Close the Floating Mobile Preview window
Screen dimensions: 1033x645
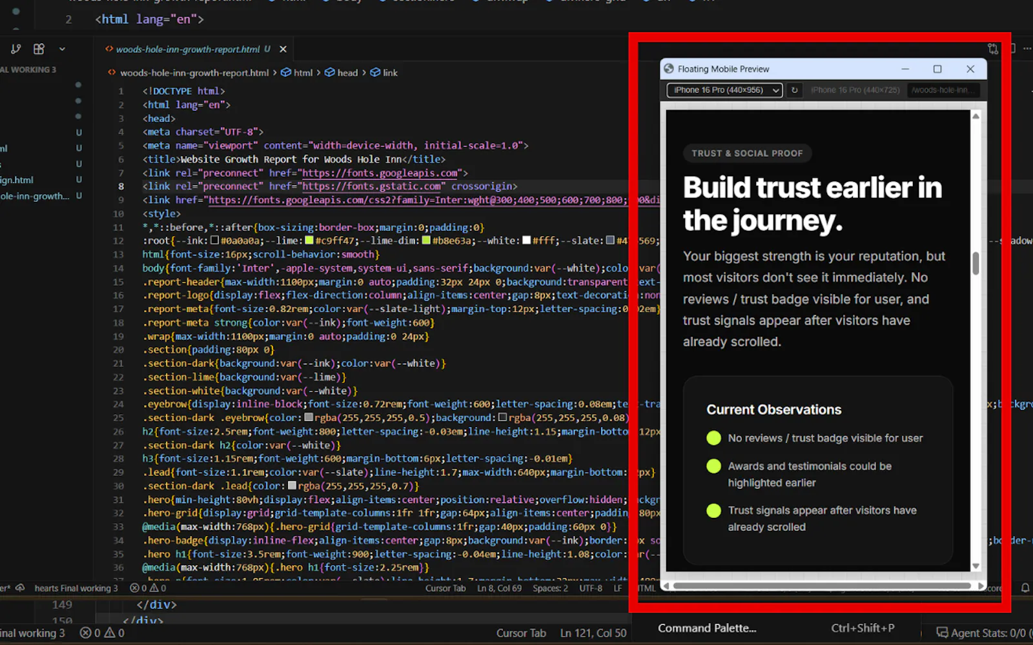[970, 69]
